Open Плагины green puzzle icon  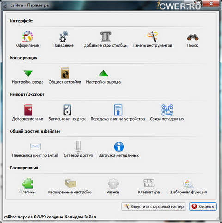point(28,183)
